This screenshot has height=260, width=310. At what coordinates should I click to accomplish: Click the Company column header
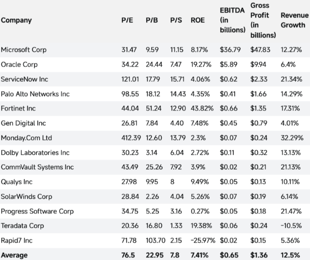[16, 20]
